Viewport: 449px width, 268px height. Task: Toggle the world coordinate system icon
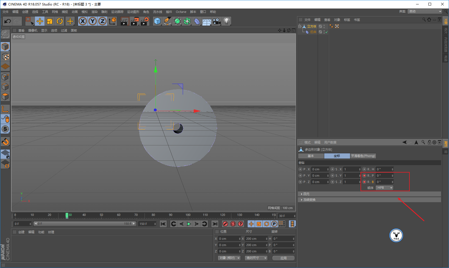(x=112, y=21)
